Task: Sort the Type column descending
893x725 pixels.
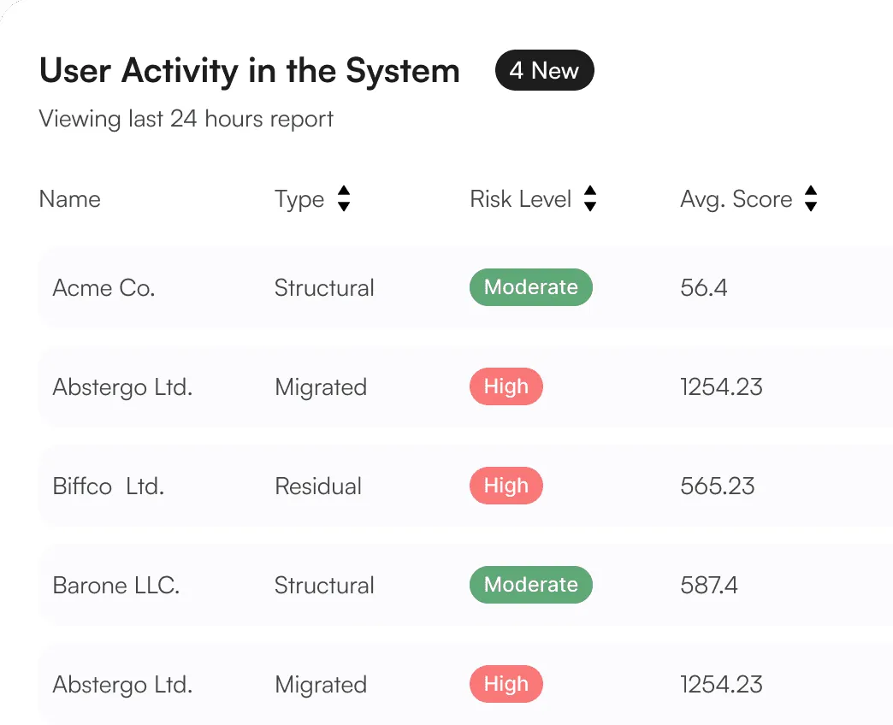Action: tap(343, 206)
